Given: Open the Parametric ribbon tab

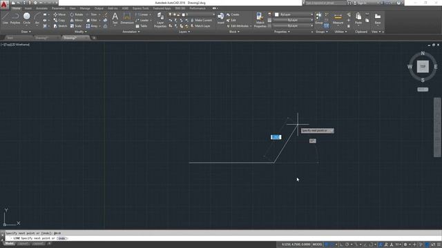Looking at the screenshot, I should (58, 8).
